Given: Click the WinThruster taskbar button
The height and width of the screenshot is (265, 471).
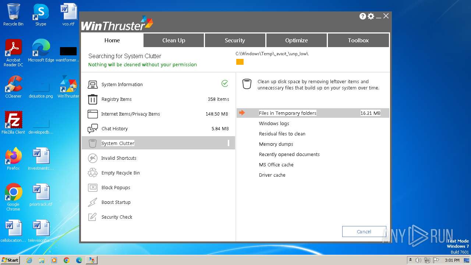Looking at the screenshot, I should point(91,260).
